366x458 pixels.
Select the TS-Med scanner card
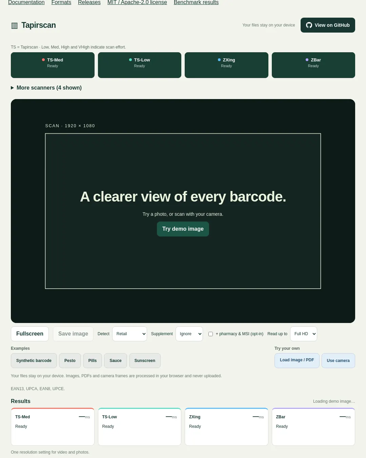pos(53,65)
